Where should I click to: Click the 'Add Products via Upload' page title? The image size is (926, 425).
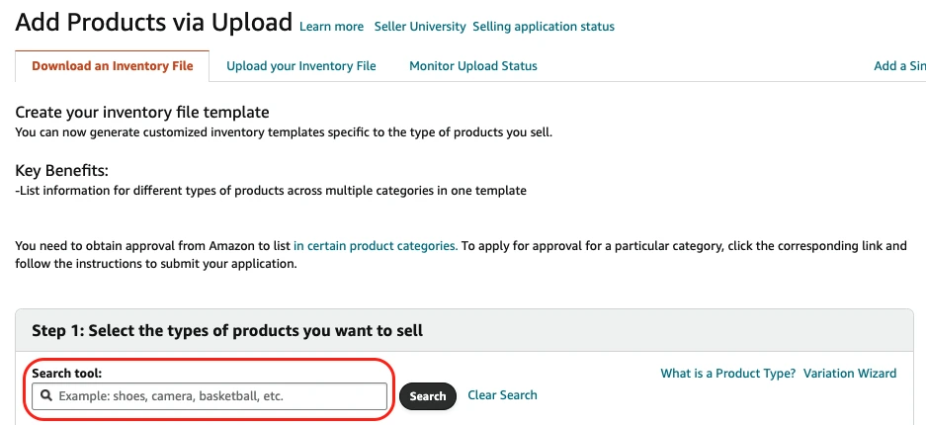click(154, 23)
